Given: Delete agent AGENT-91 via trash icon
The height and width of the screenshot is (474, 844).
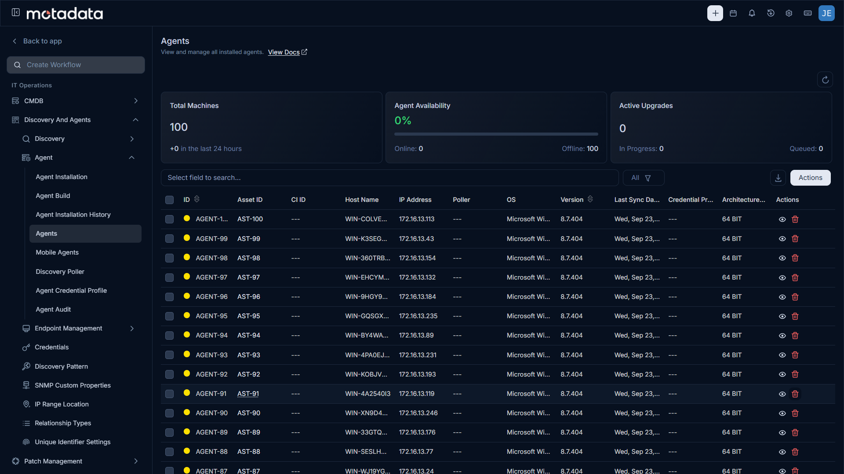Looking at the screenshot, I should click(795, 394).
